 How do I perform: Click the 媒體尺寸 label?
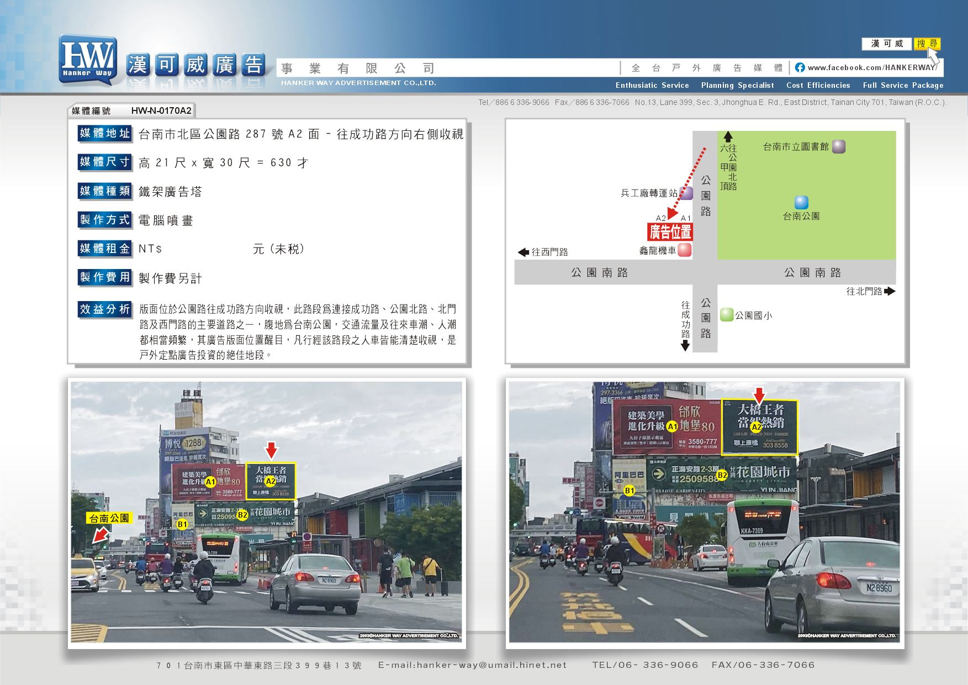tap(105, 162)
